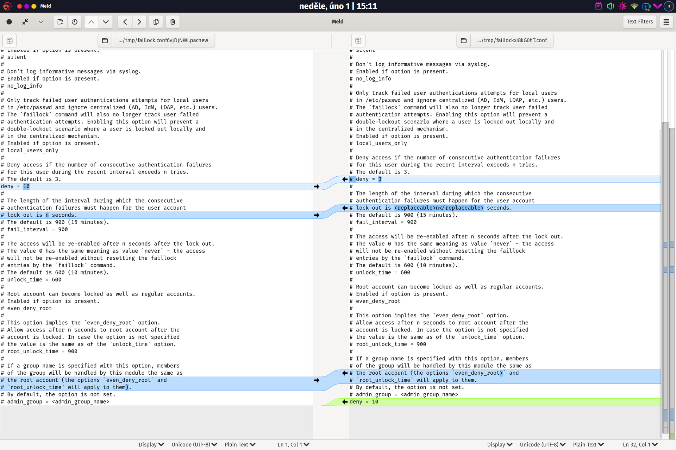Image resolution: width=676 pixels, height=450 pixels.
Task: Jump to next change with down arrow
Action: click(x=106, y=22)
